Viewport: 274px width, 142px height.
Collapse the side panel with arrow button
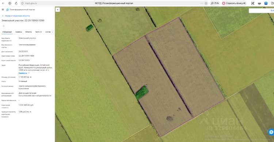click(58, 10)
